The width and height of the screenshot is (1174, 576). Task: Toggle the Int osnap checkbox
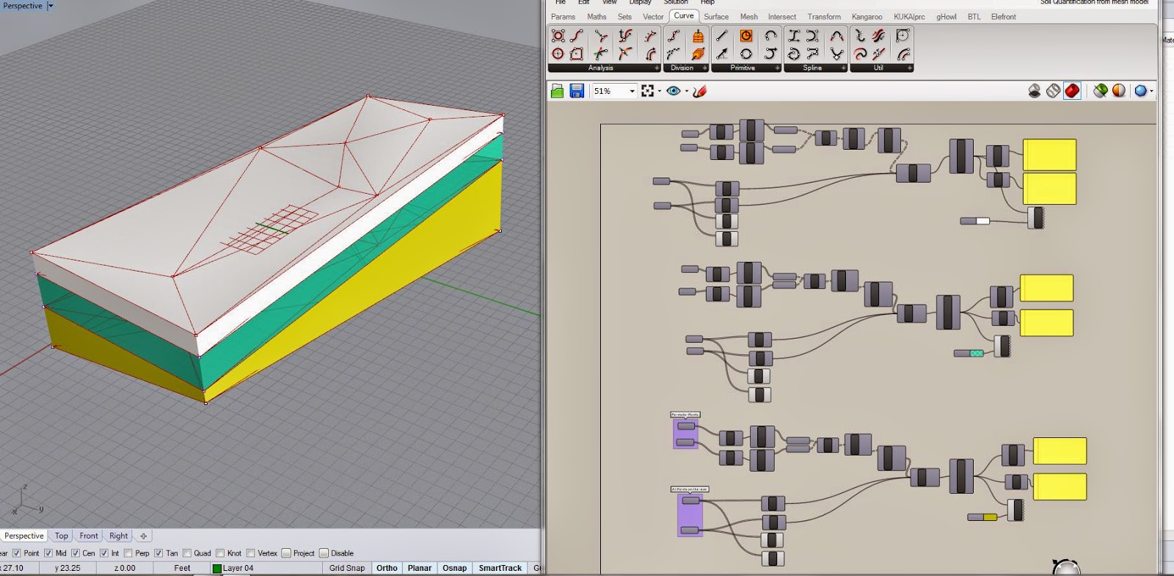click(104, 553)
